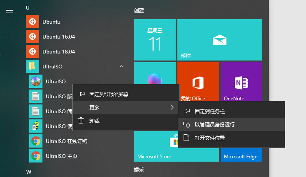Click the UltraISO disc application icon
This screenshot has height=177, width=306.
pyautogui.click(x=36, y=81)
